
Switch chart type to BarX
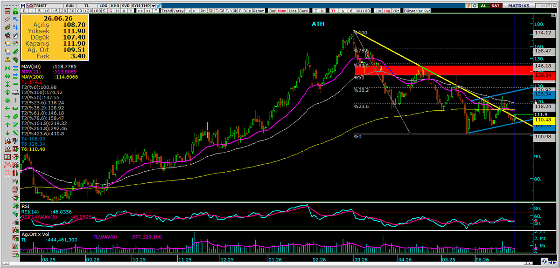click(x=303, y=11)
